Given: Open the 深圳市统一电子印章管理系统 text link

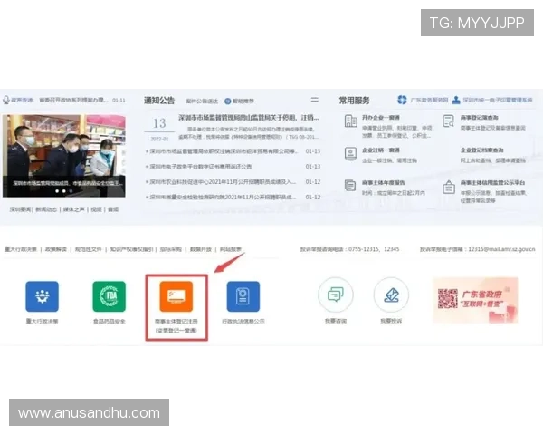Looking at the screenshot, I should (x=498, y=100).
